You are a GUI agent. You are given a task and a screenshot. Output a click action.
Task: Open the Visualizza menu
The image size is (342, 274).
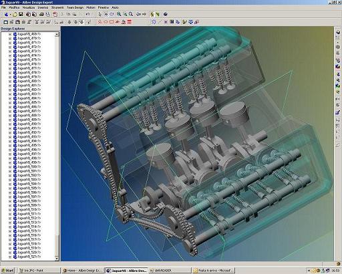click(29, 7)
